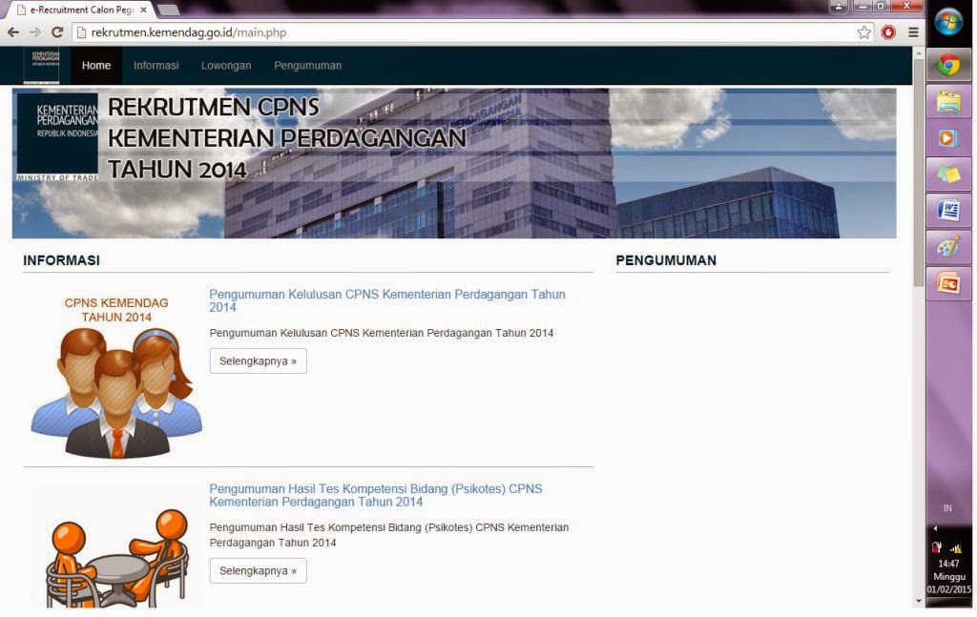Open the media player taskbar icon
Image resolution: width=977 pixels, height=617 pixels.
point(948,137)
